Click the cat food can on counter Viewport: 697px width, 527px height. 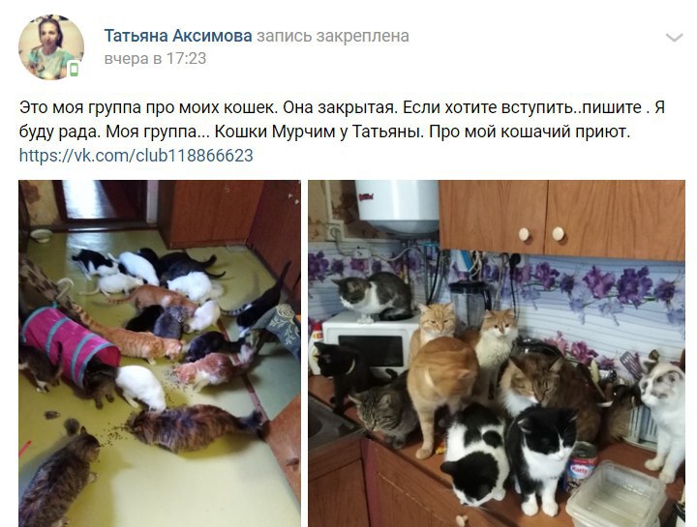tap(580, 467)
